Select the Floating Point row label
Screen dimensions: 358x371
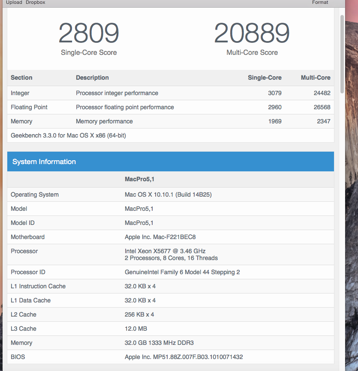tap(29, 107)
